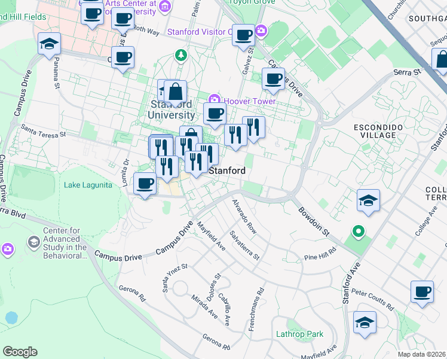Click the Lomita Dr label
Screen dimensions: 447x359
click(x=125, y=173)
